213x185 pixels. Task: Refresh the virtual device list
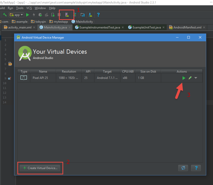183,168
